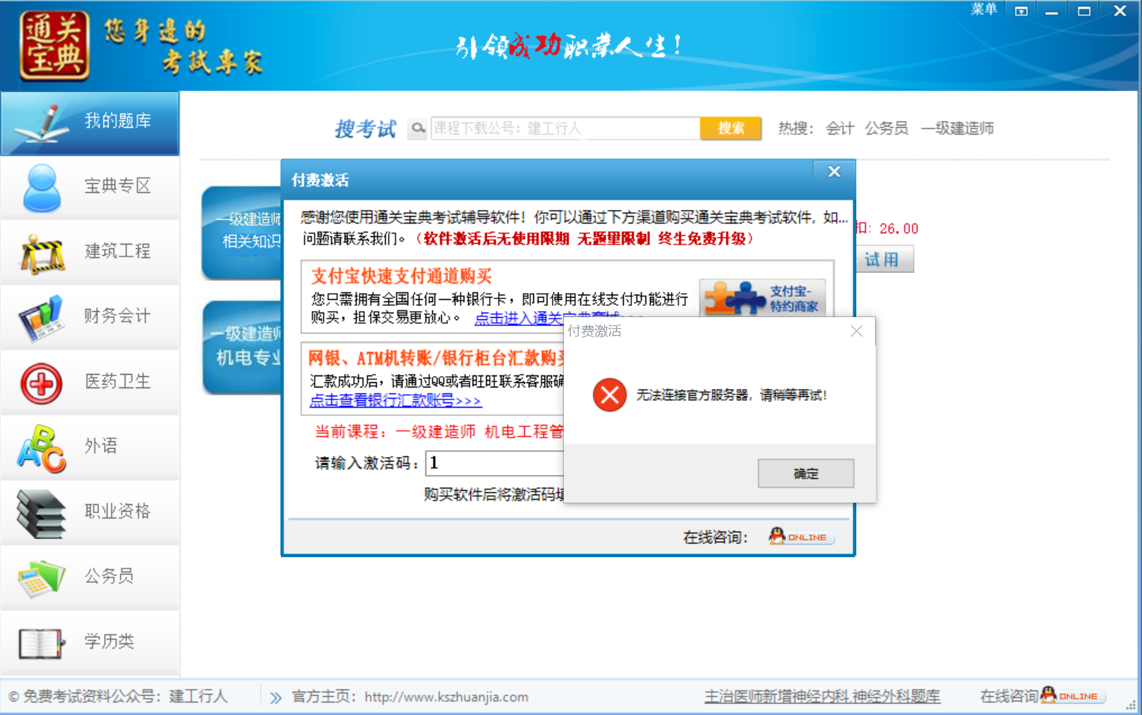Click the activation code input field
This screenshot has width=1142, height=715.
495,463
